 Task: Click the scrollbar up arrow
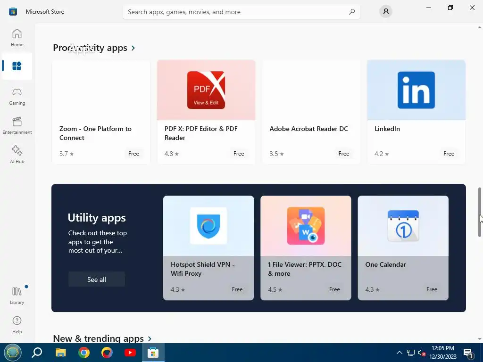[x=480, y=27]
